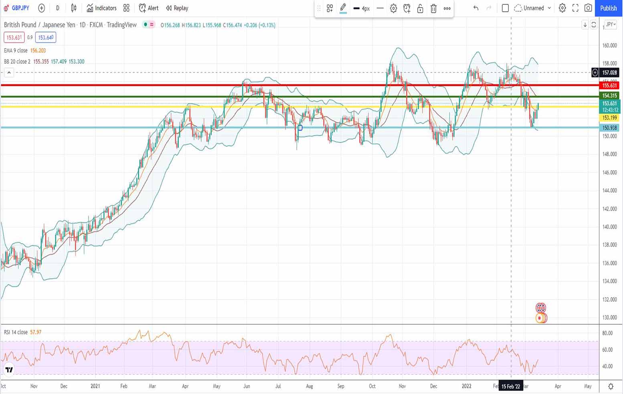Collapse the indicator legend with the chevron
Image resolution: width=623 pixels, height=394 pixels.
(9, 72)
